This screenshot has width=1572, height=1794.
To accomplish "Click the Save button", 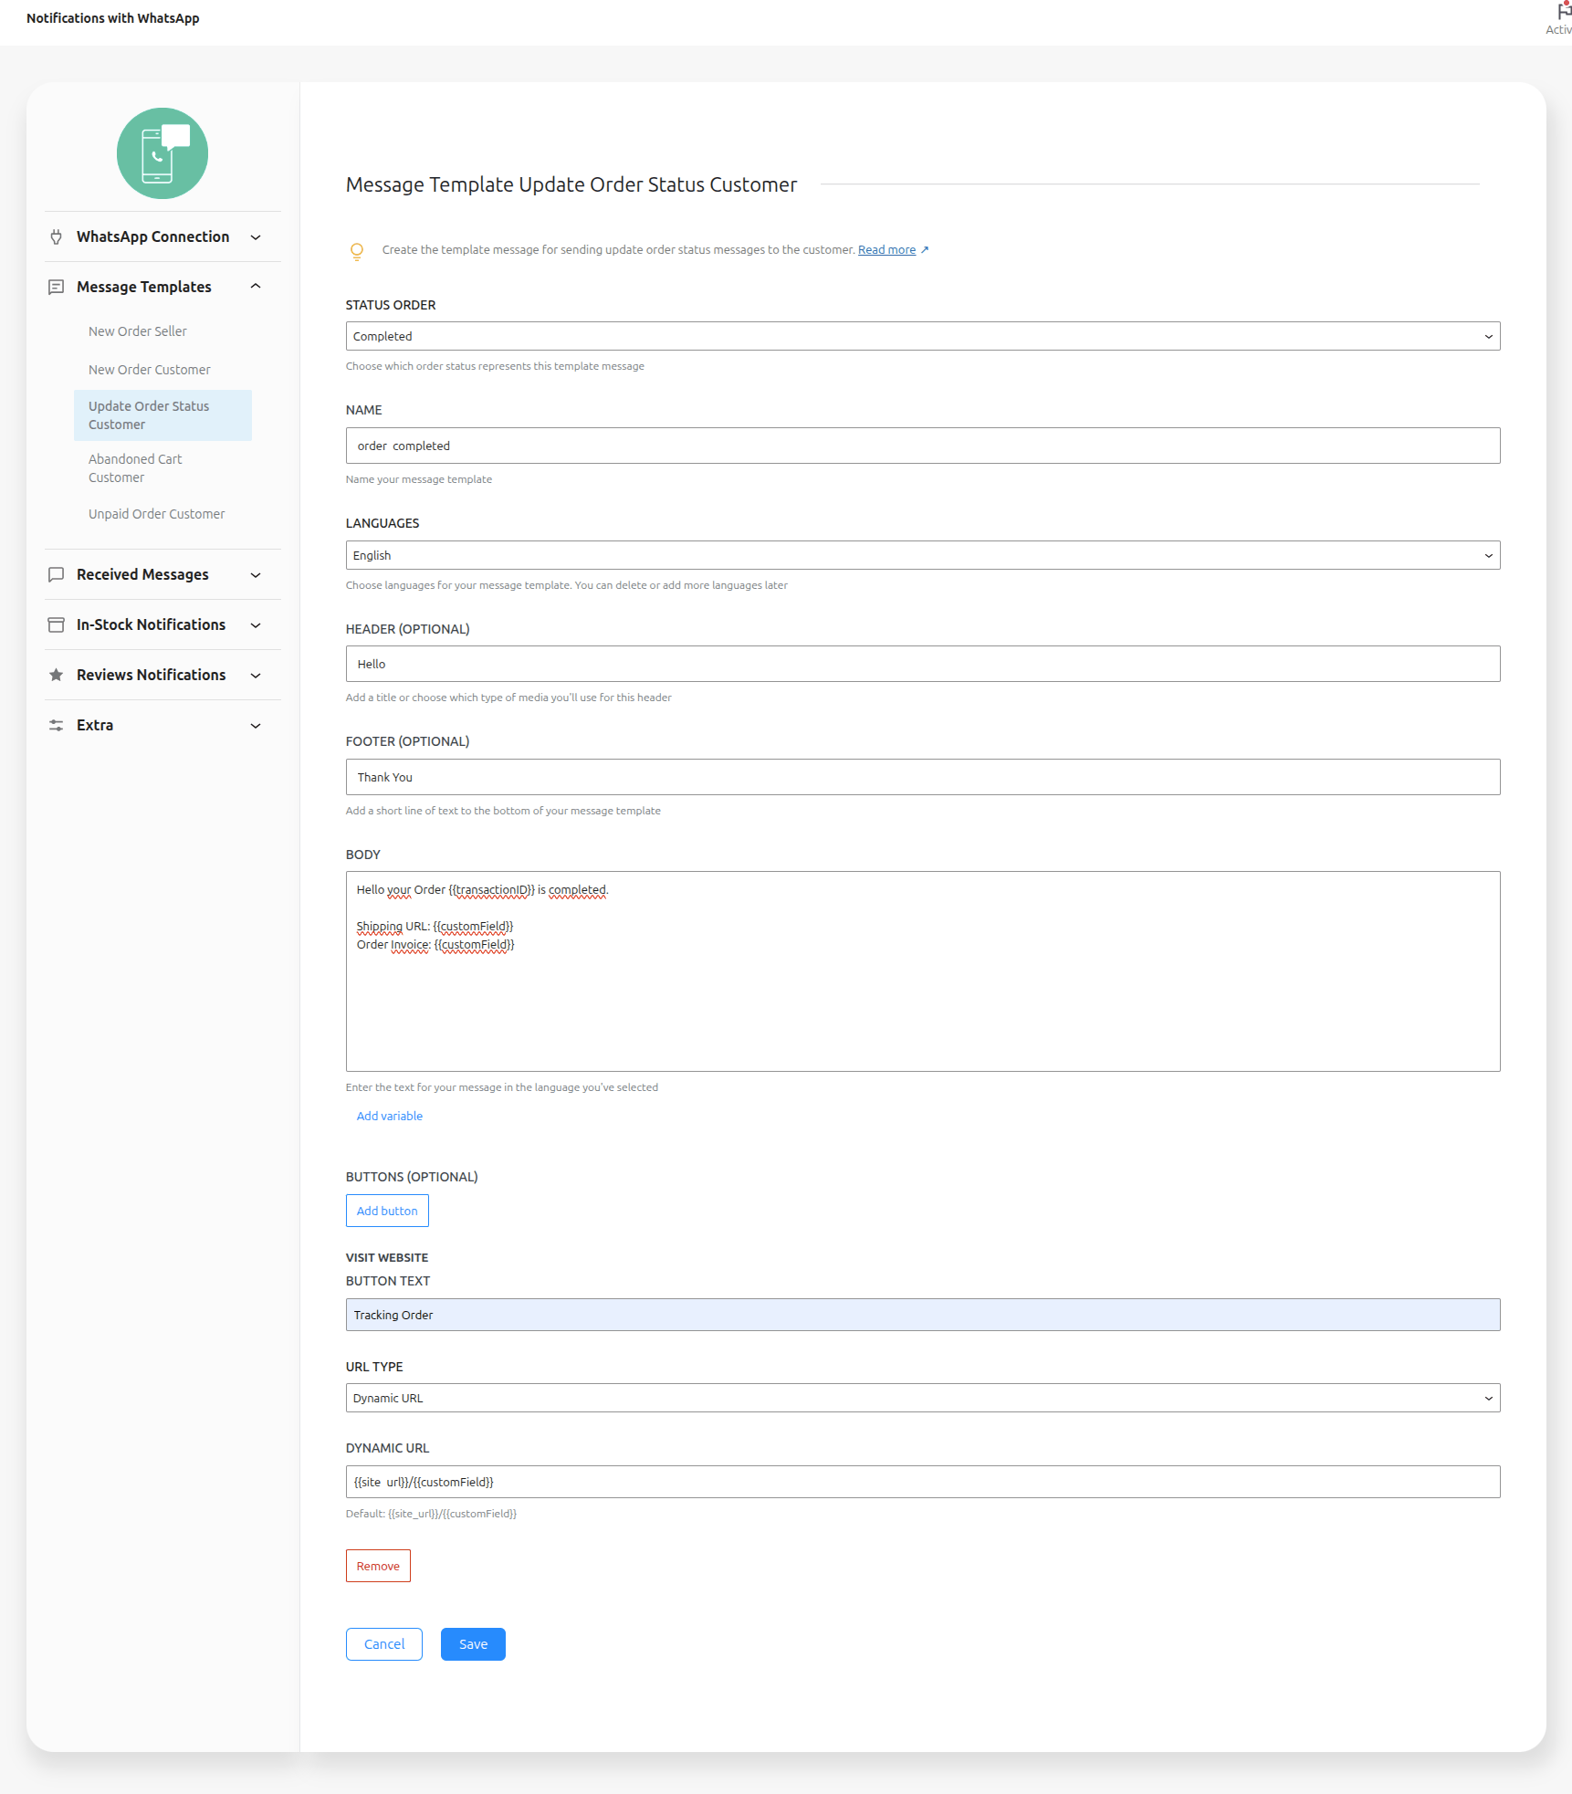I will pos(473,1644).
